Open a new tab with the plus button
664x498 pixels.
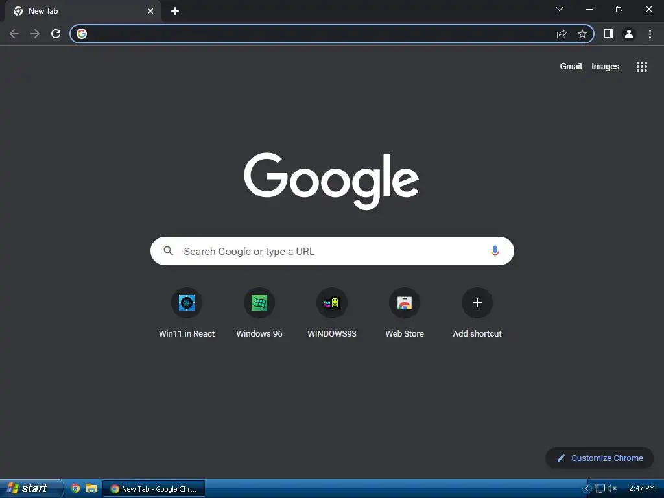pos(175,11)
